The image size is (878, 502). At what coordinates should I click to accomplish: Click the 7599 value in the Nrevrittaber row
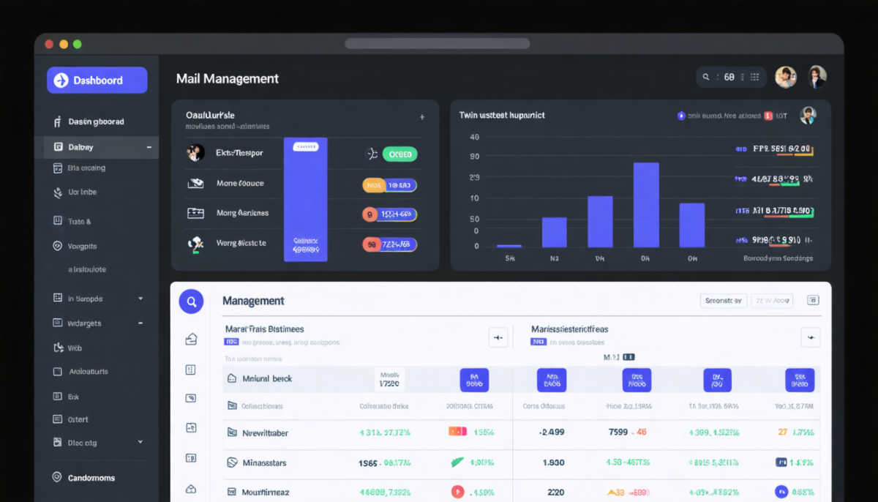coord(619,432)
